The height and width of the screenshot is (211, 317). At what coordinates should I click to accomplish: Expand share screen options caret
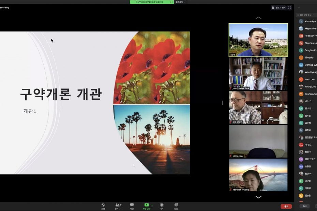152,205
